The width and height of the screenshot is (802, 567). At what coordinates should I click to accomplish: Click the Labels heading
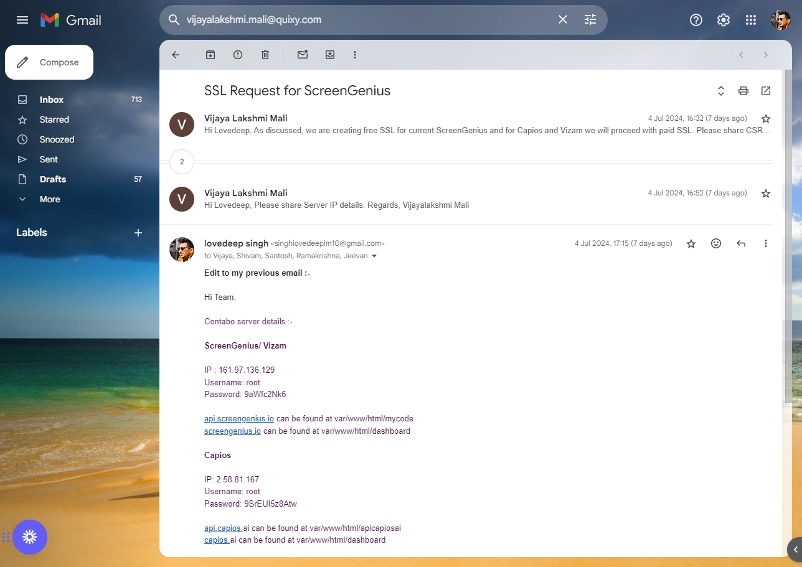tap(32, 233)
